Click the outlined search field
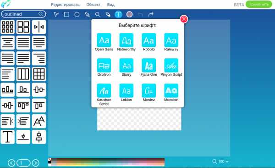This screenshot has width=275, height=168. (x=23, y=14)
